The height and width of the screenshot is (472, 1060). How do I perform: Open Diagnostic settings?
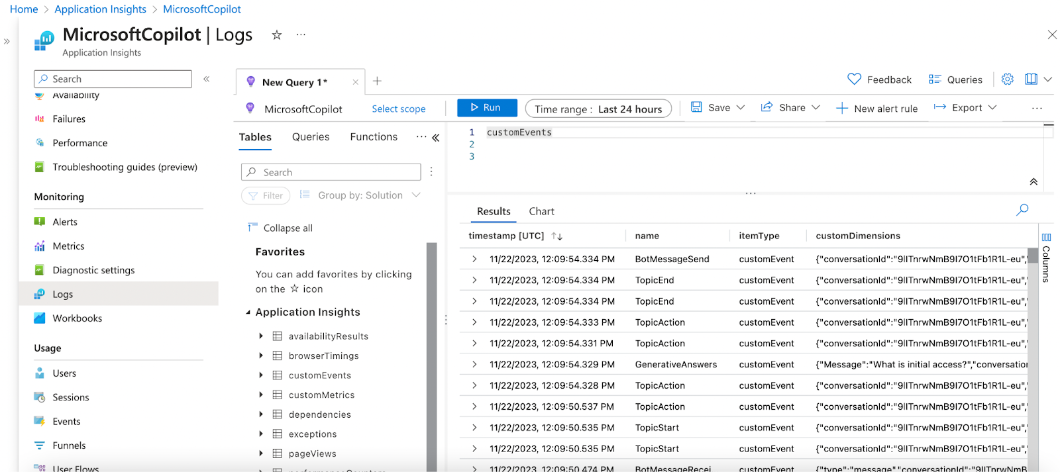(93, 270)
